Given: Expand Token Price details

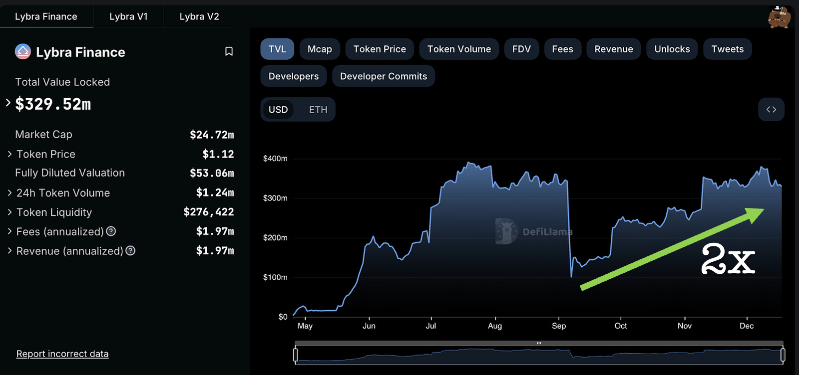Looking at the screenshot, I should point(9,154).
